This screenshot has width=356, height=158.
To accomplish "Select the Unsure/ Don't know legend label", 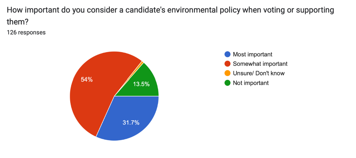I will (259, 73).
